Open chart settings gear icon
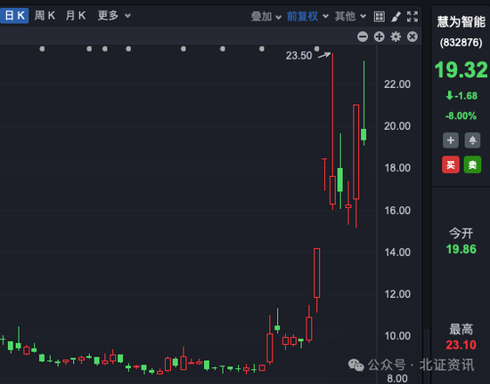Viewport: 490px width, 384px height. (x=396, y=36)
